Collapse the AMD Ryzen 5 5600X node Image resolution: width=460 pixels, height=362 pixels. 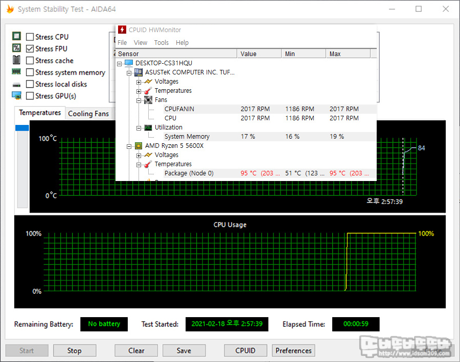[x=129, y=146]
